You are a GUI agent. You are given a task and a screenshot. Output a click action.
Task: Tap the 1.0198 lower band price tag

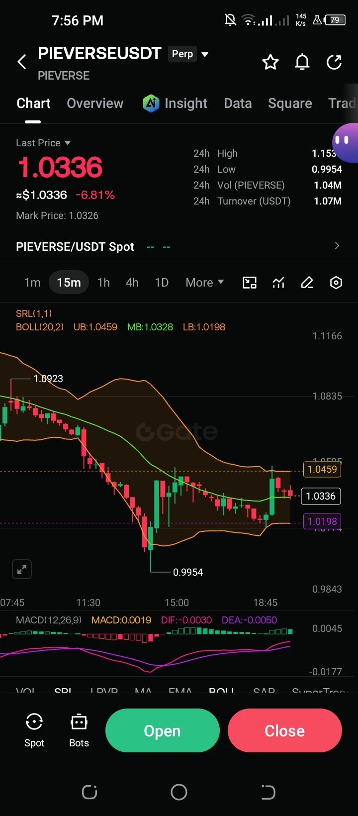[x=322, y=521]
